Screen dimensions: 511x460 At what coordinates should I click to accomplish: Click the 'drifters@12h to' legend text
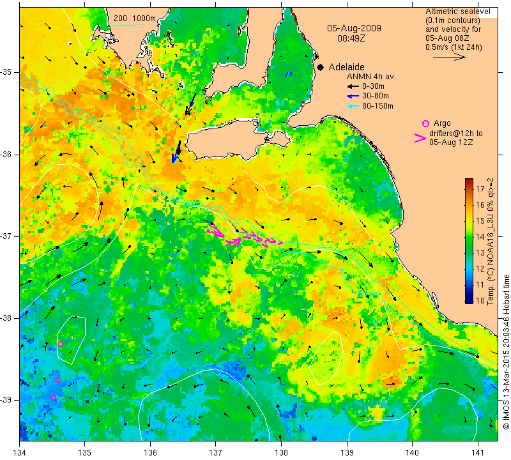click(455, 134)
